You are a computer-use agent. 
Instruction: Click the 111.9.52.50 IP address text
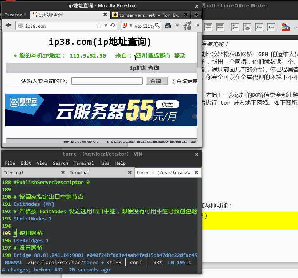point(88,56)
